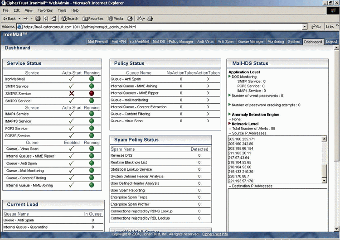Click the Go button next to address
Image resolution: width=340 pixels, height=240 pixels.
[x=316, y=27]
